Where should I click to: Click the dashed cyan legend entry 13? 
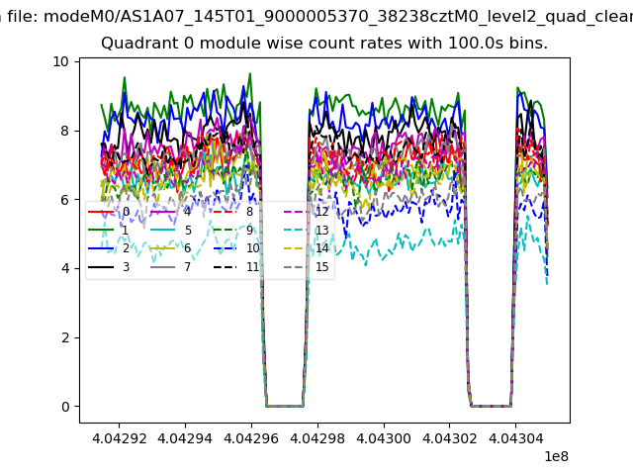(297, 231)
